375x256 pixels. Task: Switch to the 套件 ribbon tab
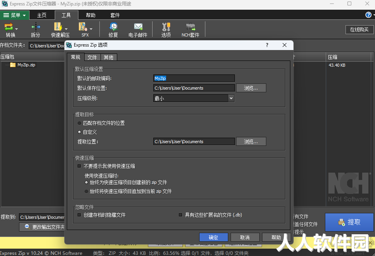(115, 15)
